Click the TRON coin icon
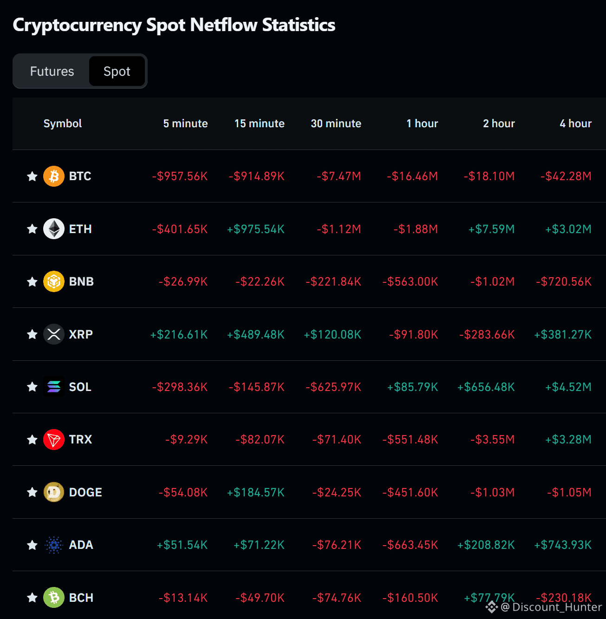 (54, 439)
